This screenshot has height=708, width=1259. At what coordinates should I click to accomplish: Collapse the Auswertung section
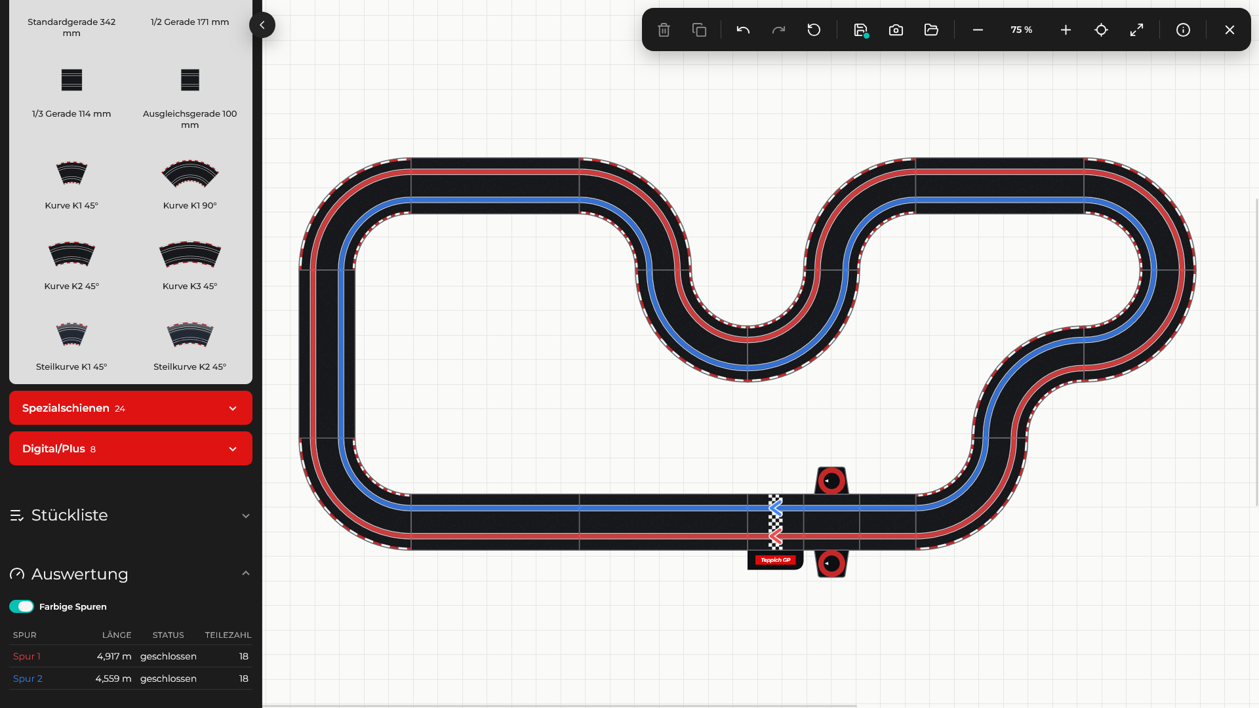pos(130,574)
